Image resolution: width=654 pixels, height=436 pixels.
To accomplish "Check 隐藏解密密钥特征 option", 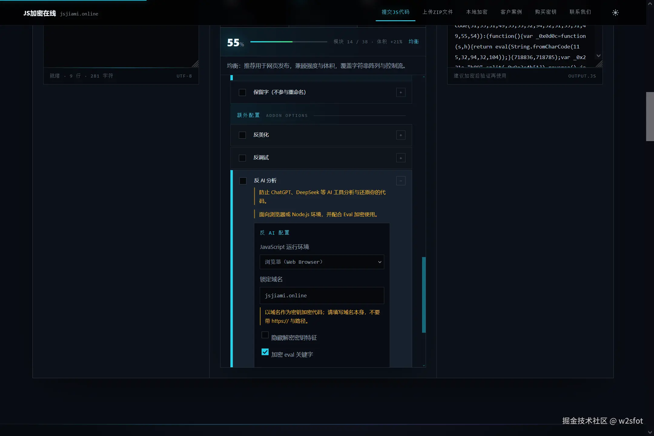I will (x=265, y=335).
